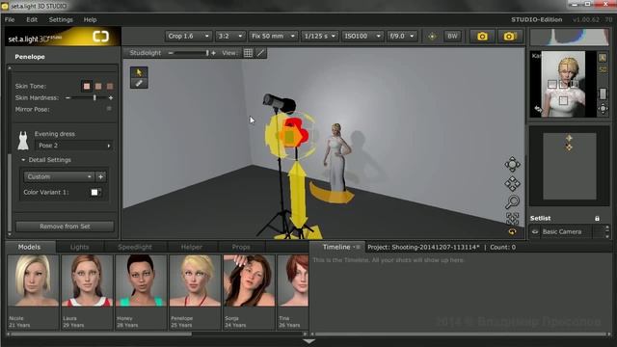Open the 1/125 s shutter speed dropdown
The width and height of the screenshot is (617, 347).
pyautogui.click(x=319, y=37)
